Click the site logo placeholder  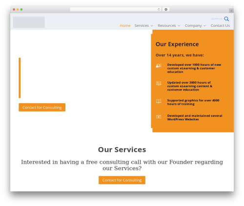point(29,22)
